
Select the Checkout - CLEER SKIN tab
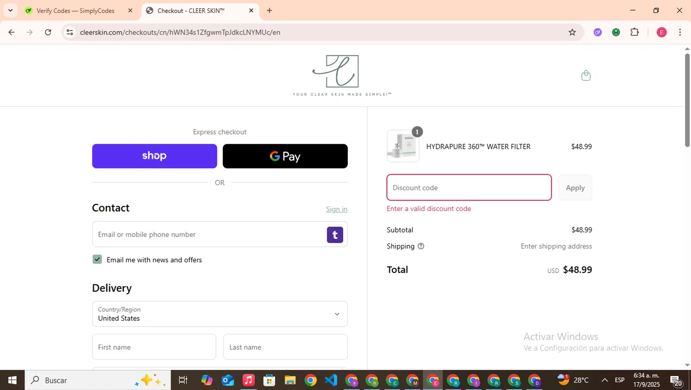click(191, 11)
